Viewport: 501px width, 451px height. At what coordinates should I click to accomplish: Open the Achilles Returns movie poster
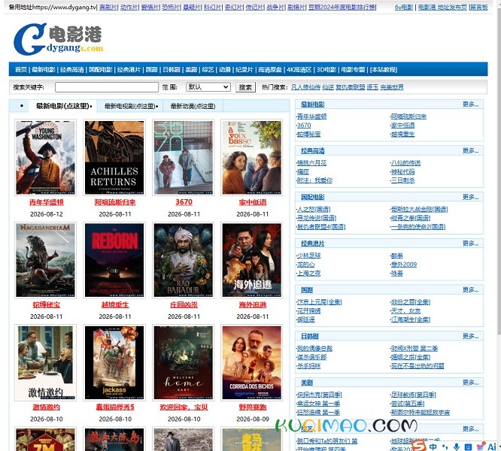coord(114,157)
